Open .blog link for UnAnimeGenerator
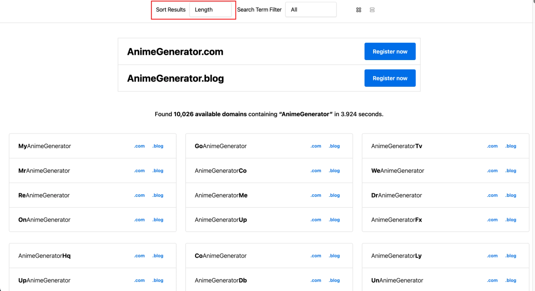The width and height of the screenshot is (535, 291). click(x=511, y=280)
